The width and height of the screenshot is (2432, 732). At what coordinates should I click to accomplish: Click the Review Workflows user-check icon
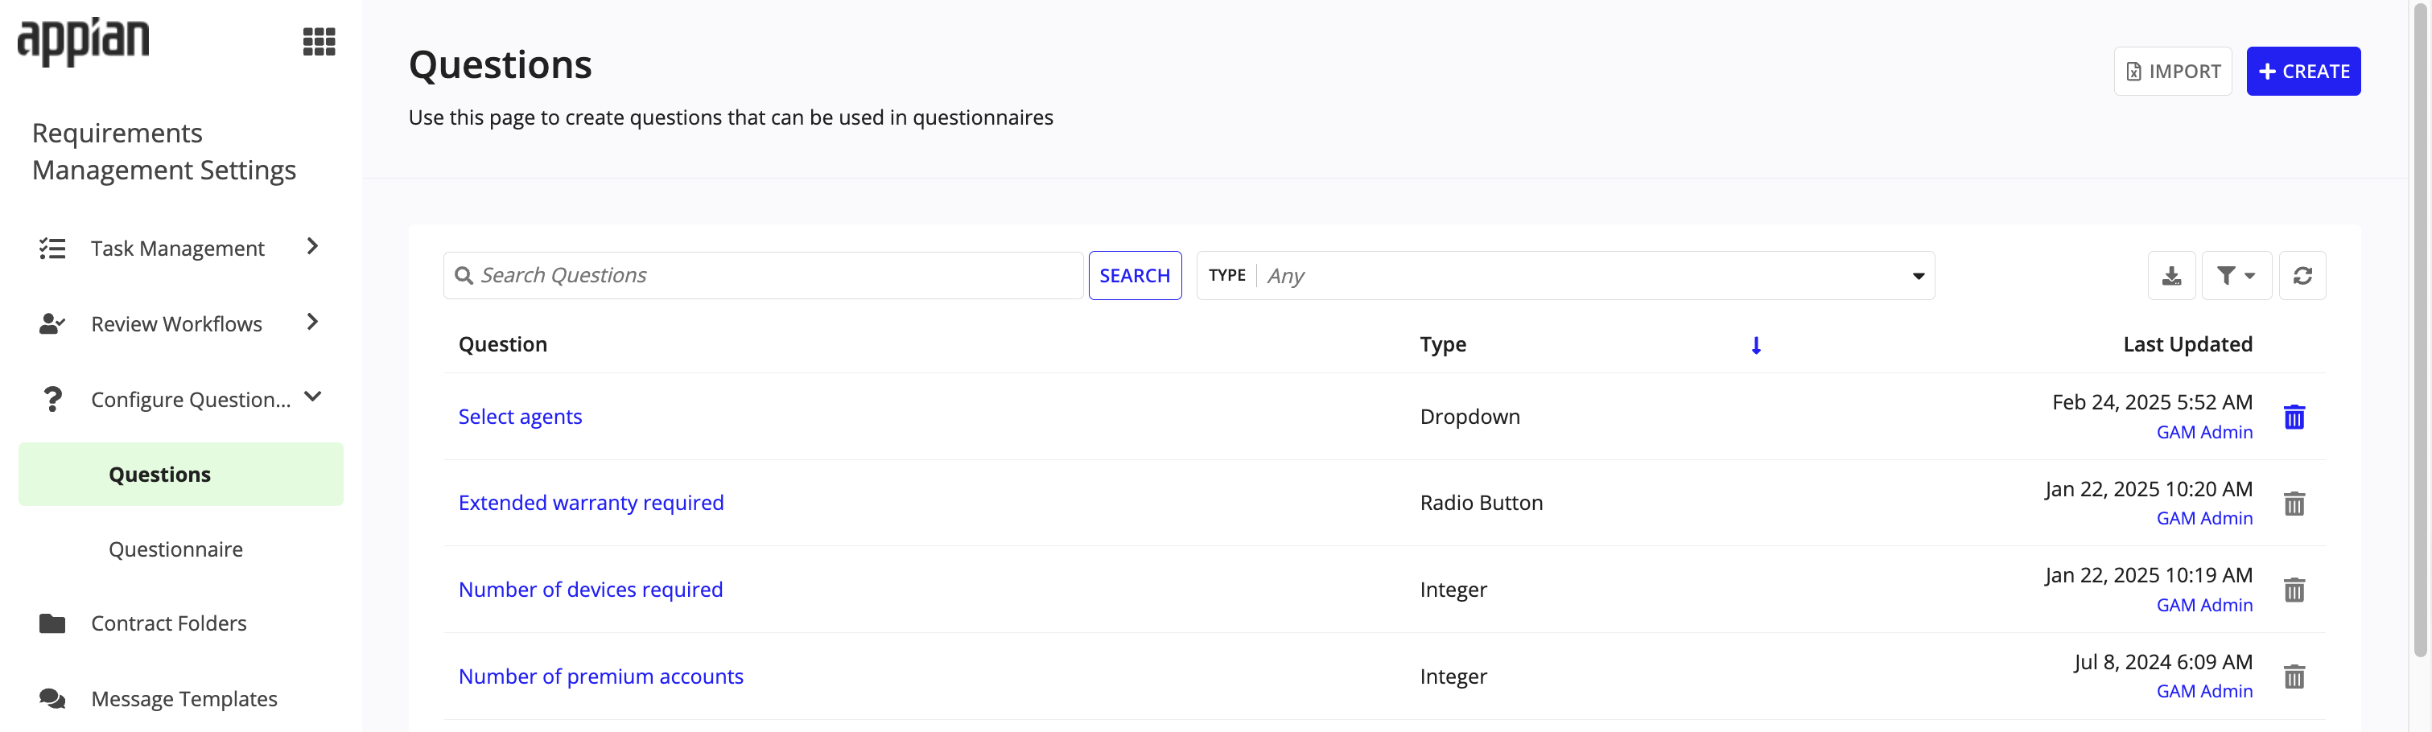tap(52, 323)
